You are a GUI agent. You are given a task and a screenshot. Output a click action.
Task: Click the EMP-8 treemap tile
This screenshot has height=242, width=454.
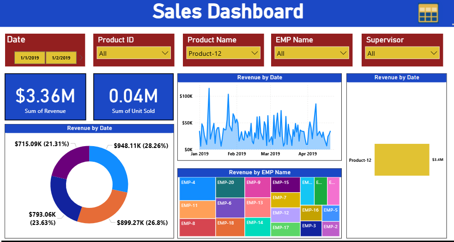(x=197, y=228)
